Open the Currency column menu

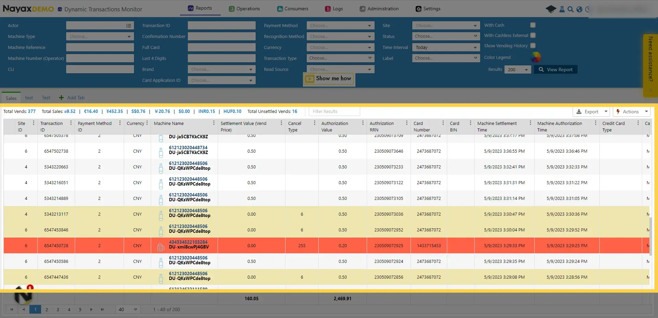tap(147, 123)
